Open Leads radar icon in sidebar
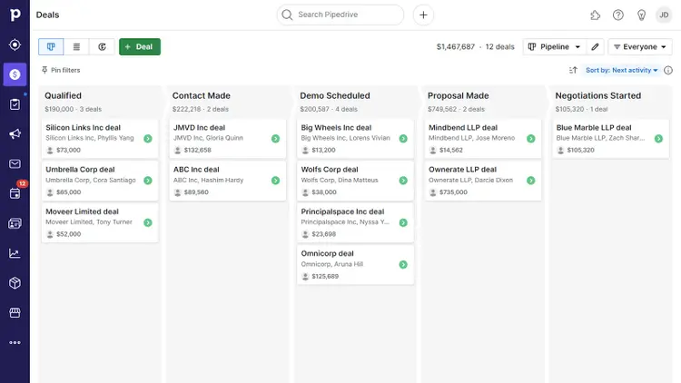 (15, 44)
